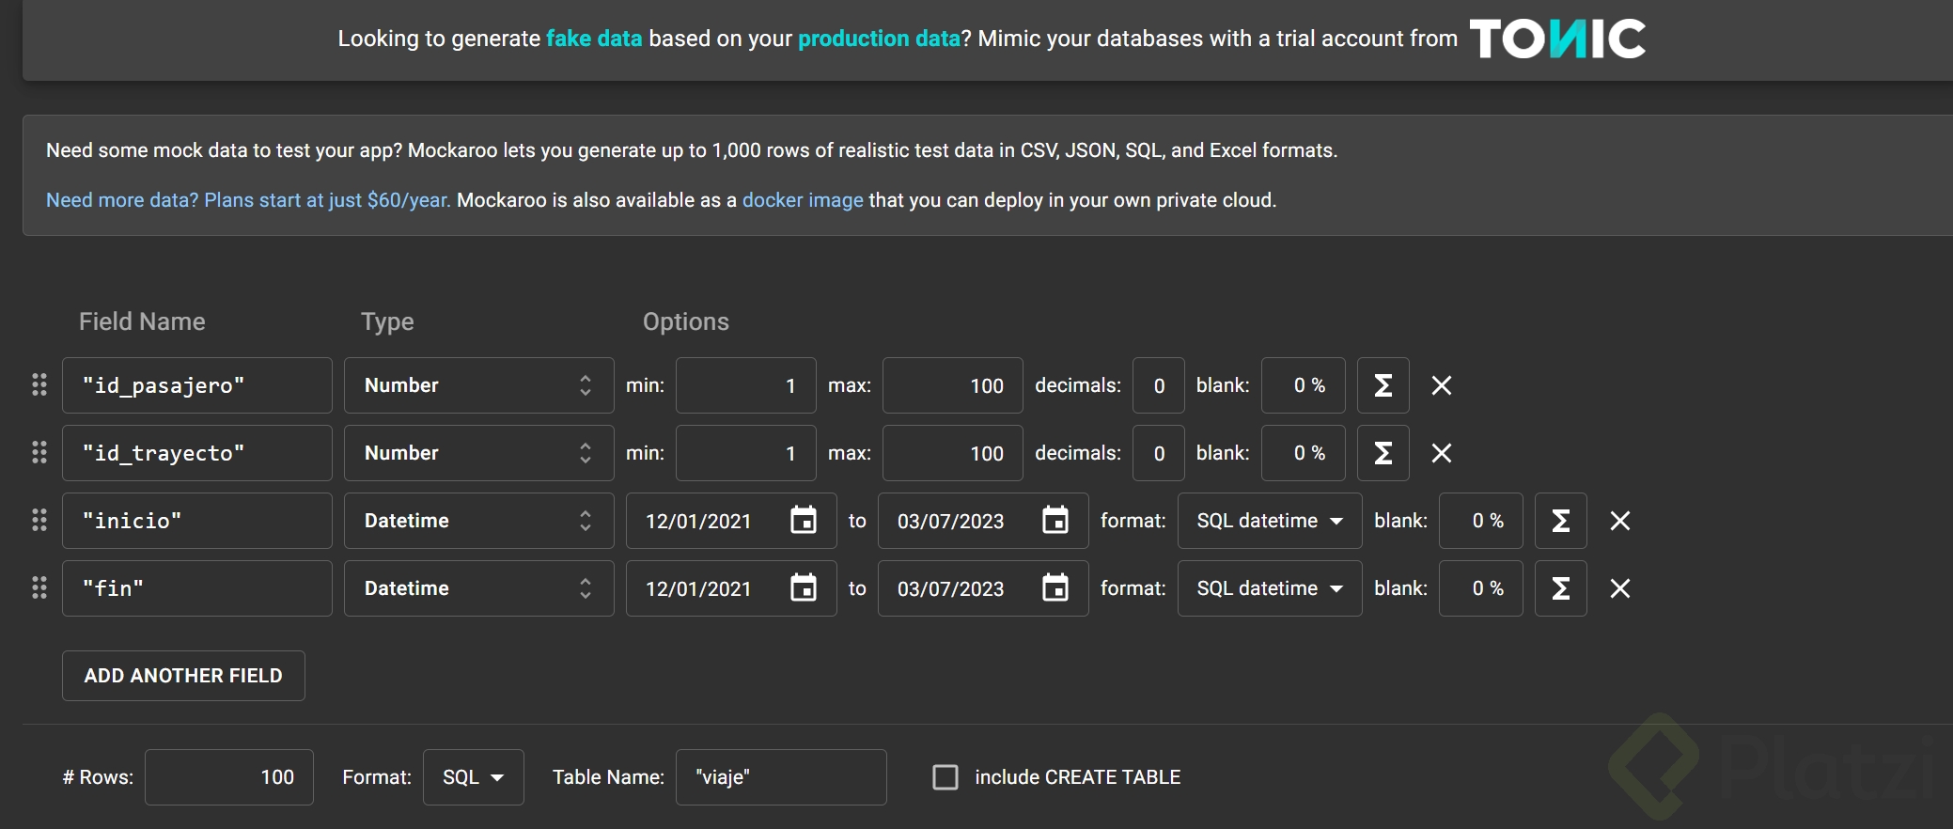
Task: Edit the "id_pasajero" field name
Action: coord(197,385)
